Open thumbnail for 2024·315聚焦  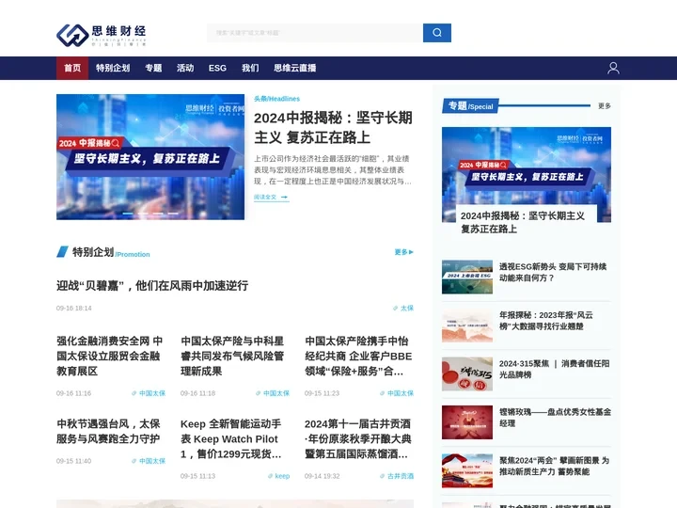467,374
